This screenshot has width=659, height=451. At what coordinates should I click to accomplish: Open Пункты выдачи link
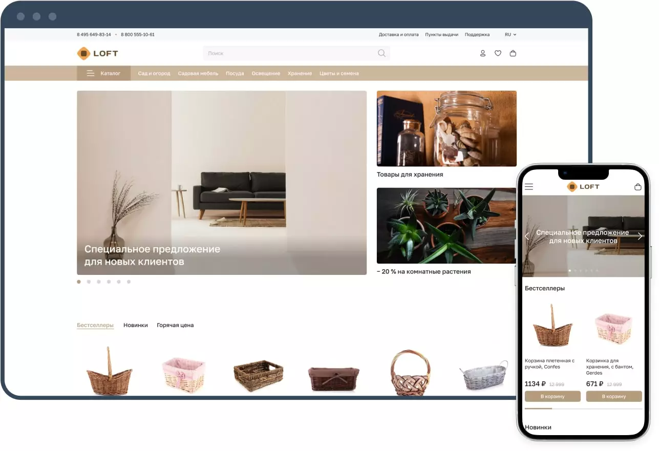[441, 35]
